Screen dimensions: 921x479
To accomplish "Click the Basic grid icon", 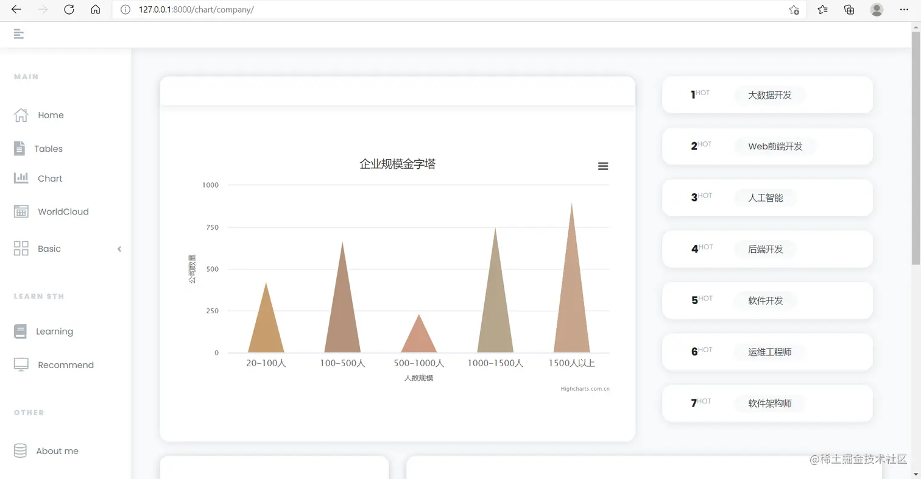I will point(21,248).
